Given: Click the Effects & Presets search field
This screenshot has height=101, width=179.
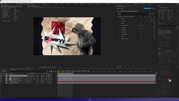Looking at the screenshot, I should (x=167, y=26).
